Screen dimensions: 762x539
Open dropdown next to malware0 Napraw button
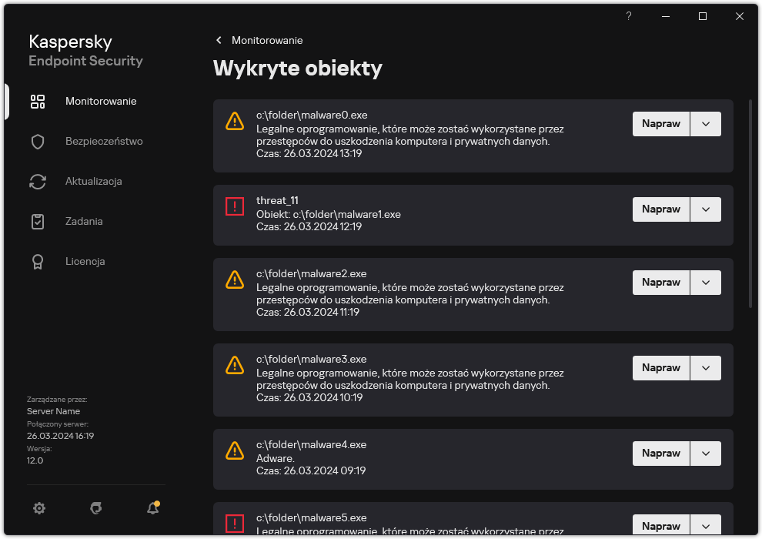[x=706, y=123]
